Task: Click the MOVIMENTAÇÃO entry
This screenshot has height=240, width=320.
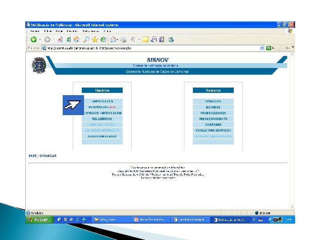Action: point(102,124)
